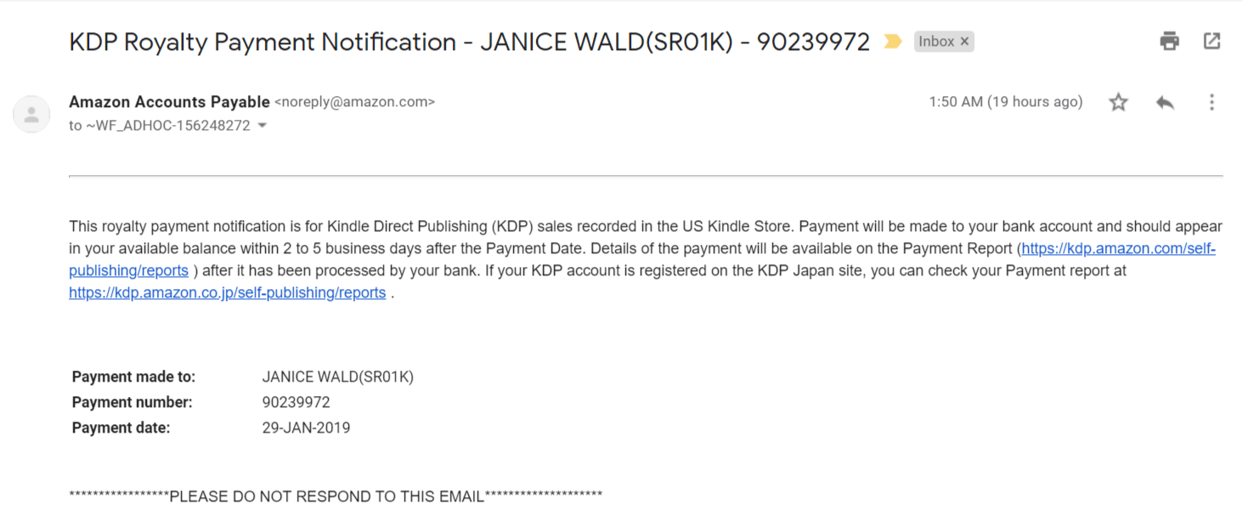Click the payment number 90239972 value
The height and width of the screenshot is (510, 1248).
point(296,402)
